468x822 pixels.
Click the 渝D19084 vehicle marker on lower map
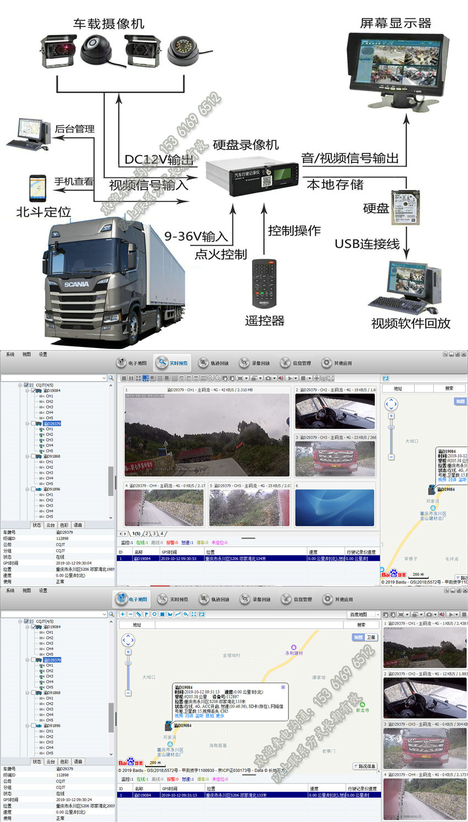pos(168,726)
